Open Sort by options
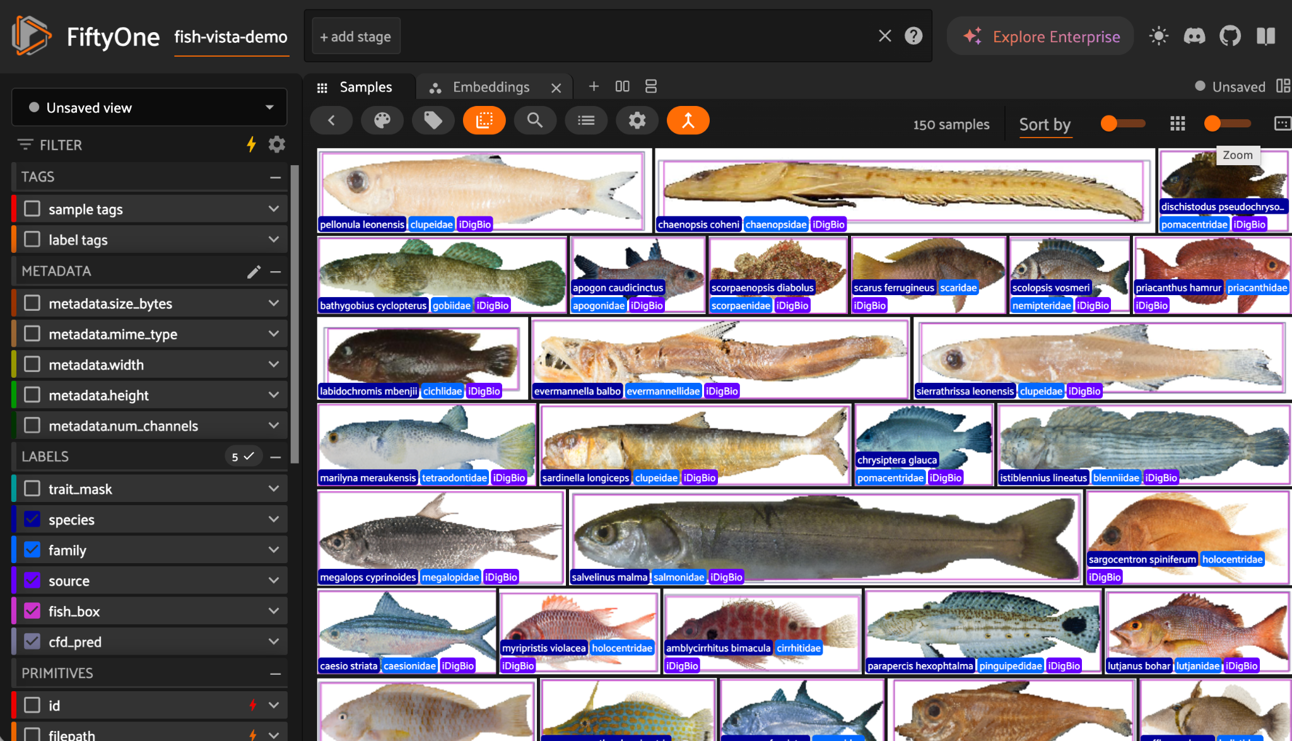 tap(1045, 125)
